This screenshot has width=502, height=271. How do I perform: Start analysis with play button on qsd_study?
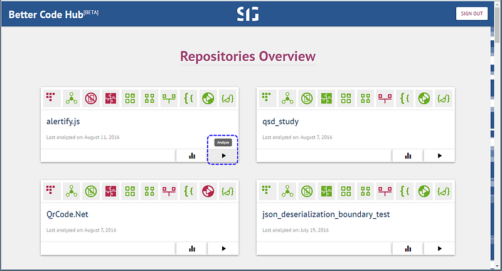(439, 156)
